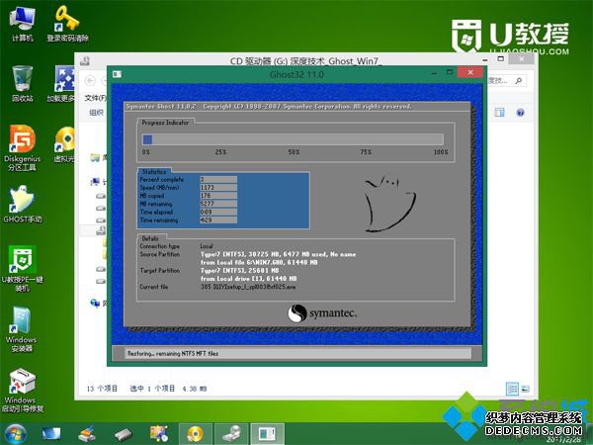The image size is (593, 445).
Task: Click the colorful picture icon on the taskbar
Action: click(x=159, y=434)
